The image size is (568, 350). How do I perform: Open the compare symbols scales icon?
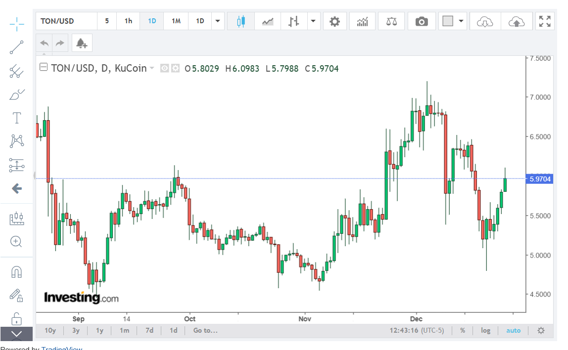pos(391,21)
